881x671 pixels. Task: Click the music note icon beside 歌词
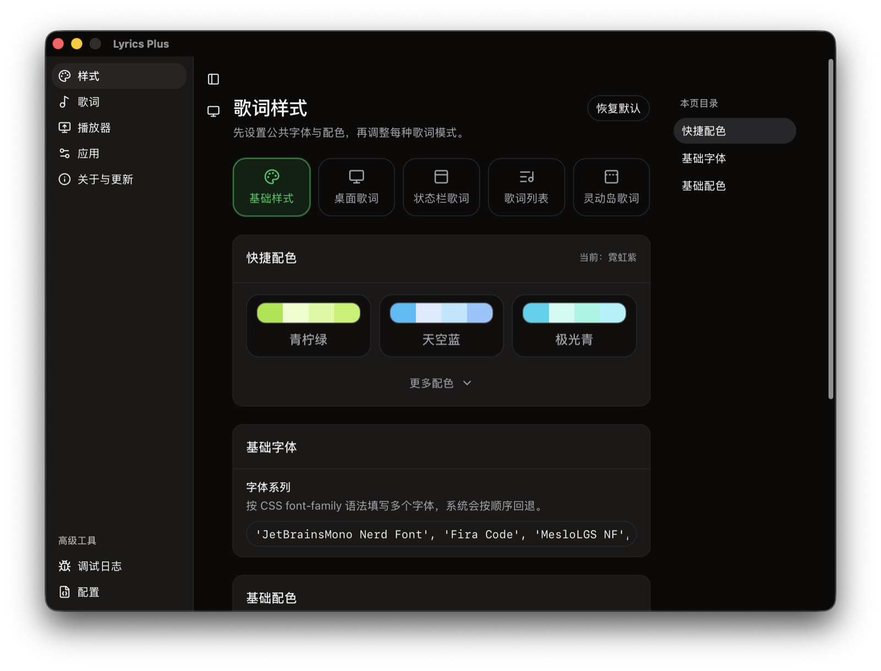pos(64,102)
